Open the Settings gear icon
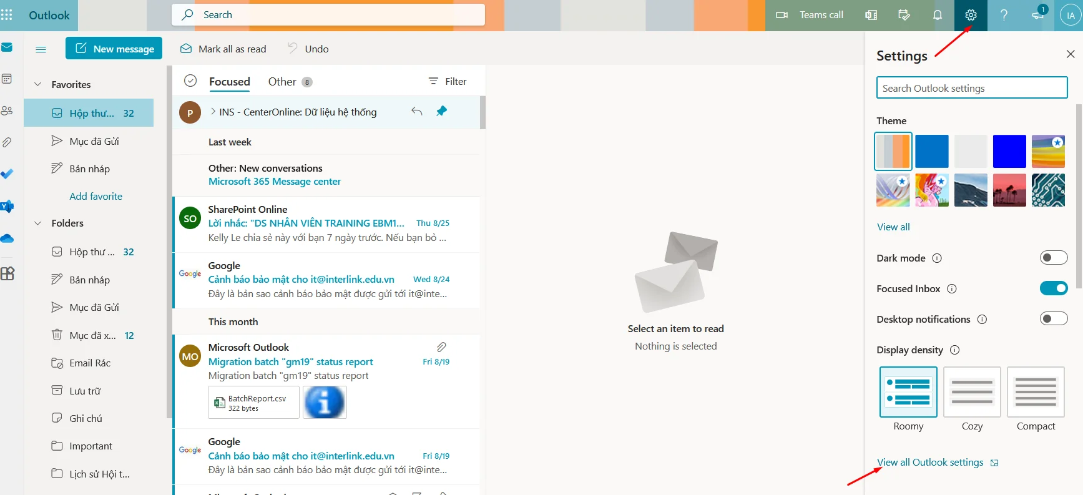Screen dimensions: 1083x495 tap(971, 15)
